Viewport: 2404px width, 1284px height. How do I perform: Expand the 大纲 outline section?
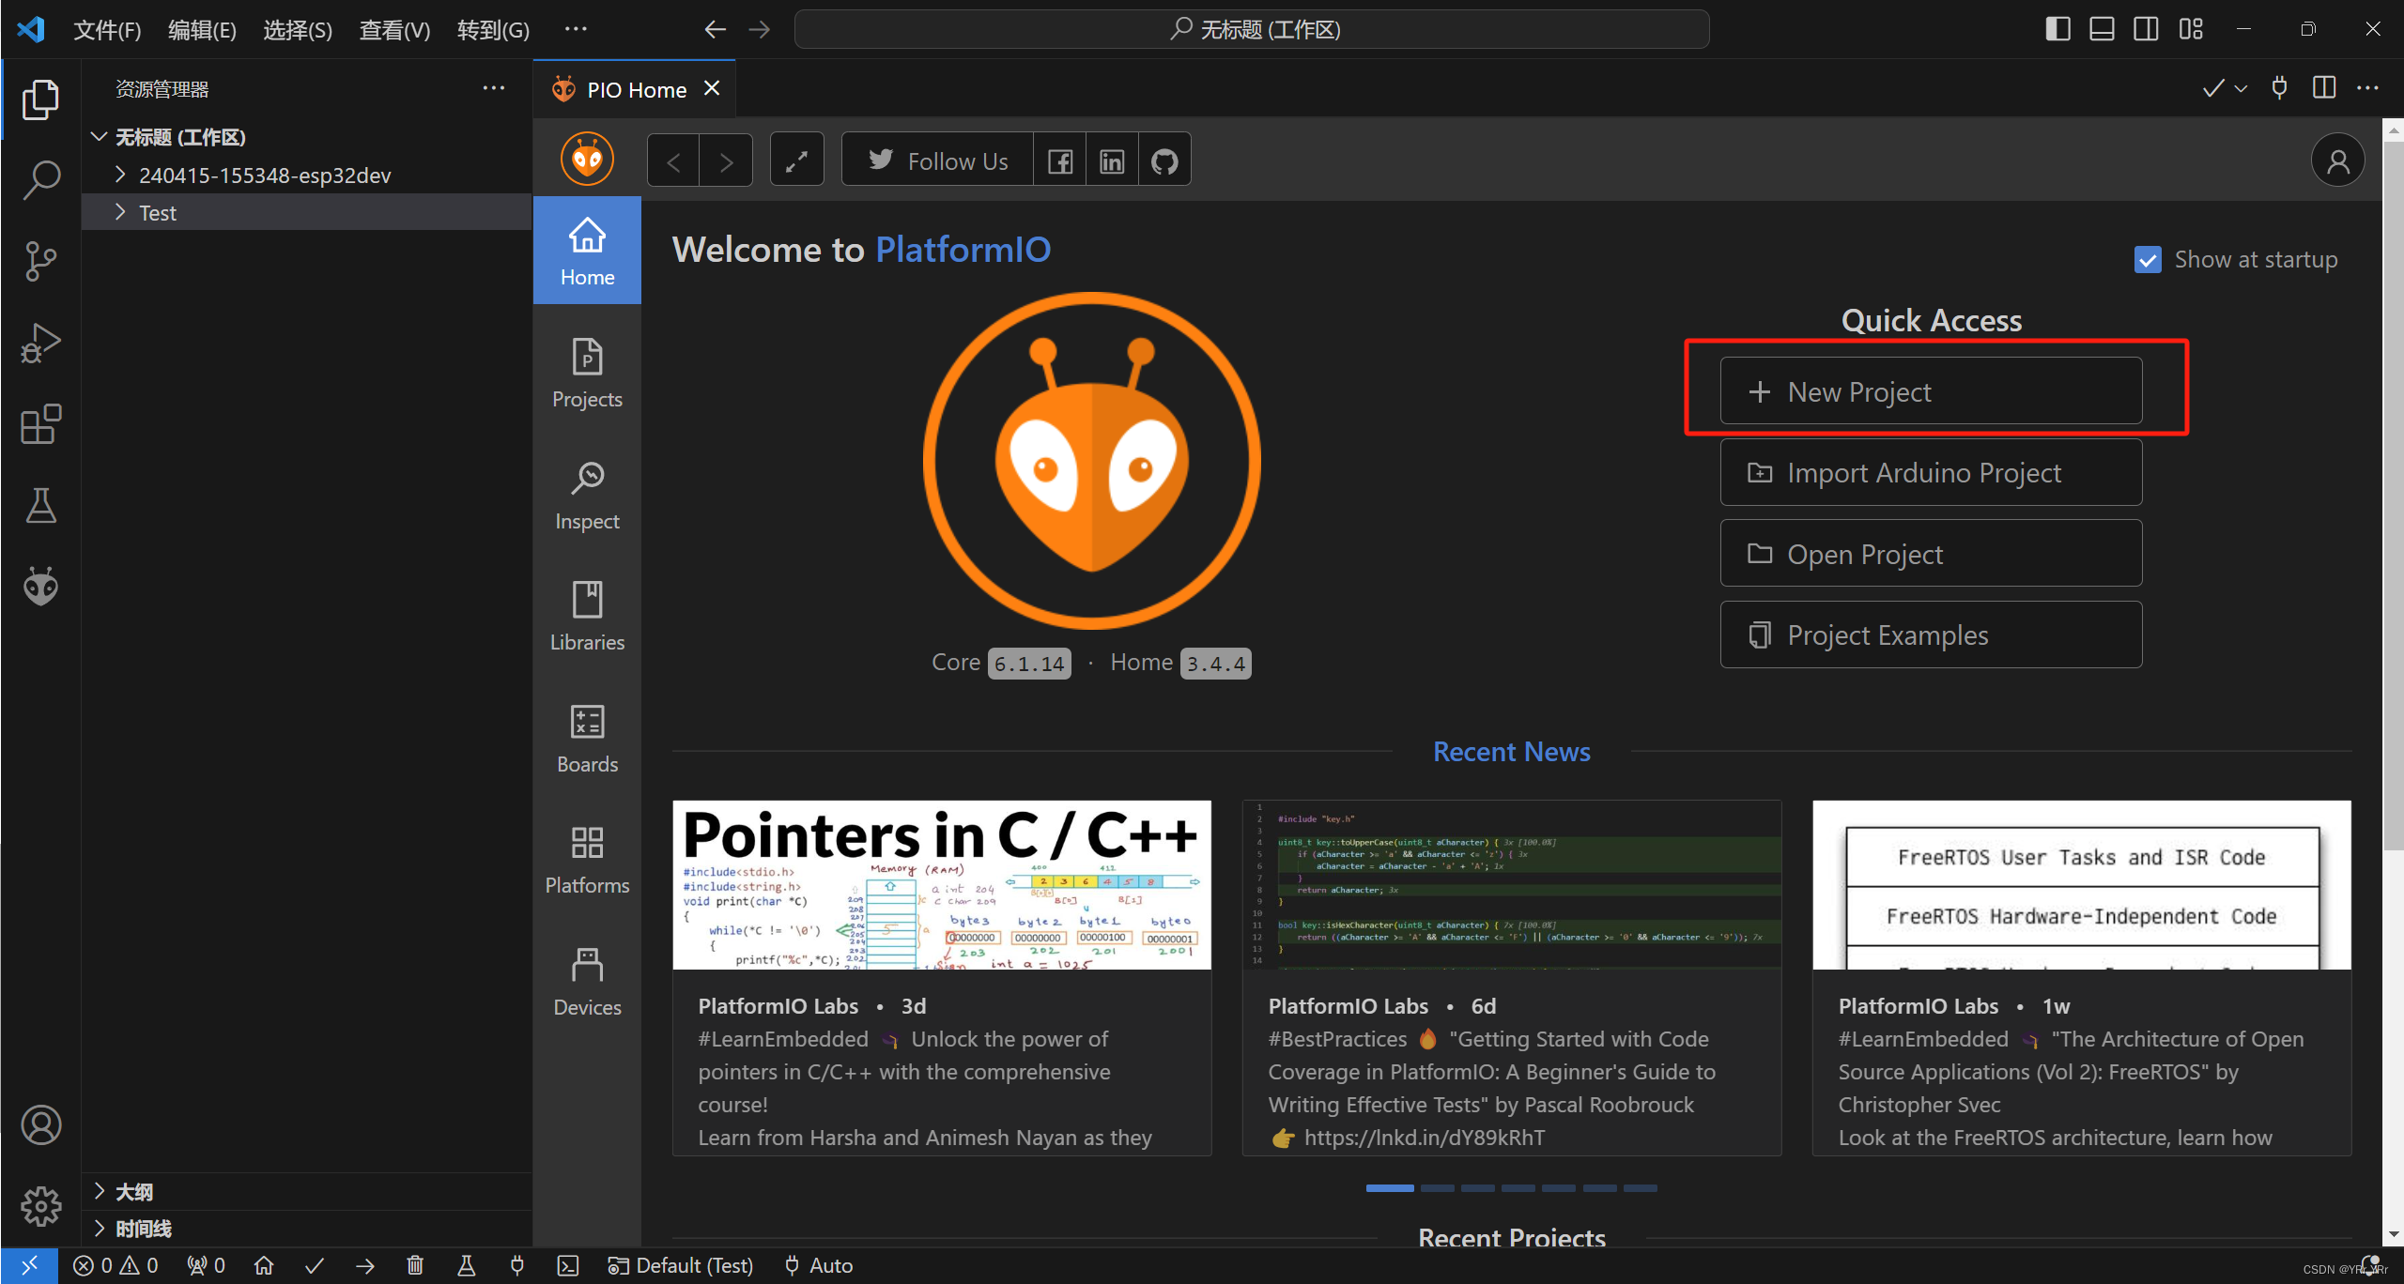point(132,1192)
